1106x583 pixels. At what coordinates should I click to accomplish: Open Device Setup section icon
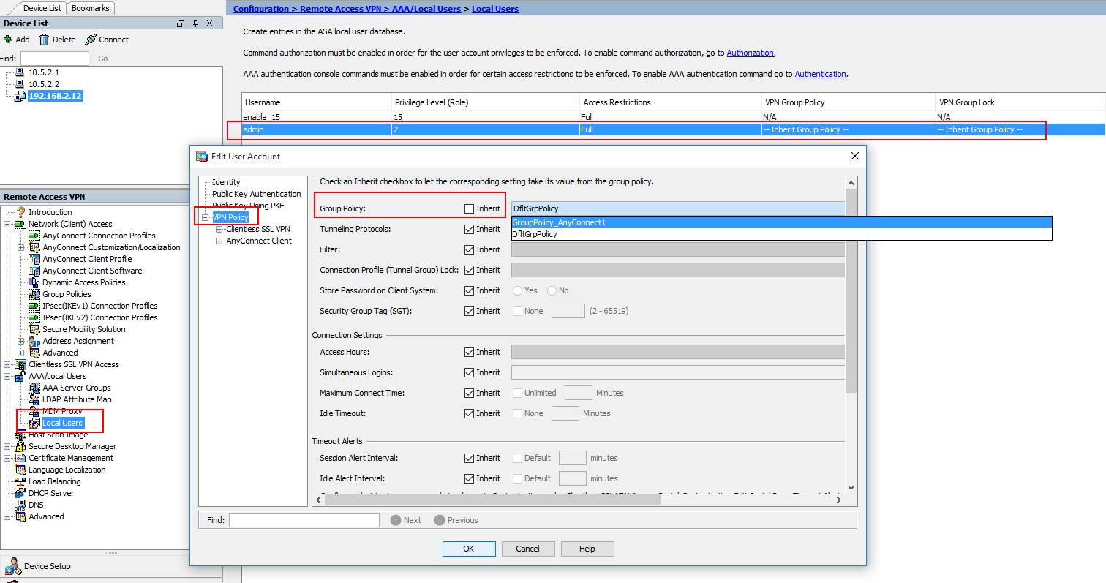(12, 566)
